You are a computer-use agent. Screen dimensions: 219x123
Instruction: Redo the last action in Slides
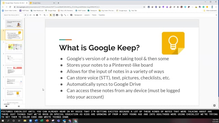click(x=34, y=15)
